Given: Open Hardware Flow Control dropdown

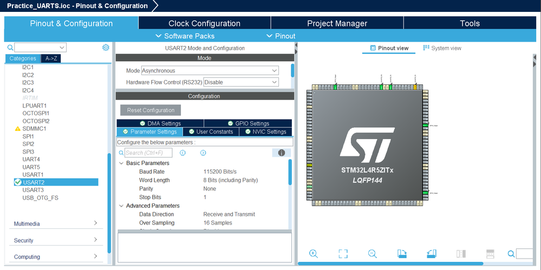Looking at the screenshot, I should [241, 82].
